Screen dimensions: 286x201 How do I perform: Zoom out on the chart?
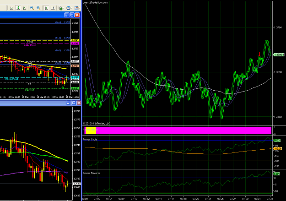click(x=38, y=8)
